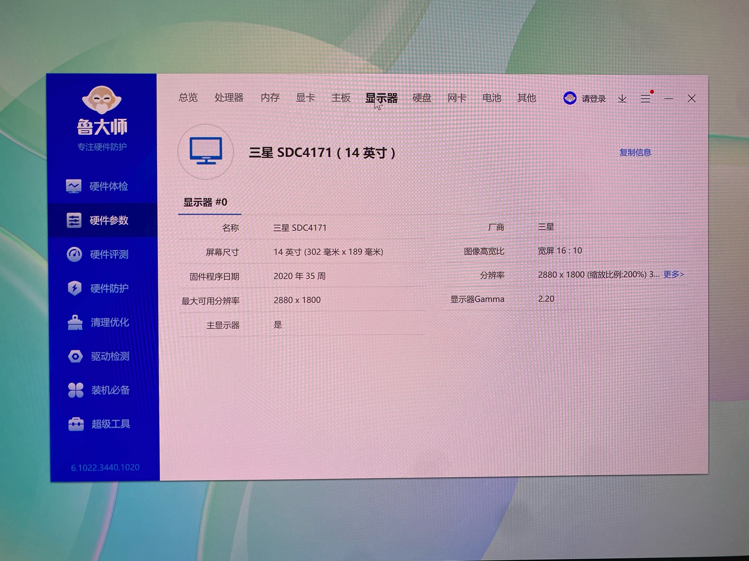Click the 请登录 login text
Image resolution: width=749 pixels, height=561 pixels.
click(593, 99)
